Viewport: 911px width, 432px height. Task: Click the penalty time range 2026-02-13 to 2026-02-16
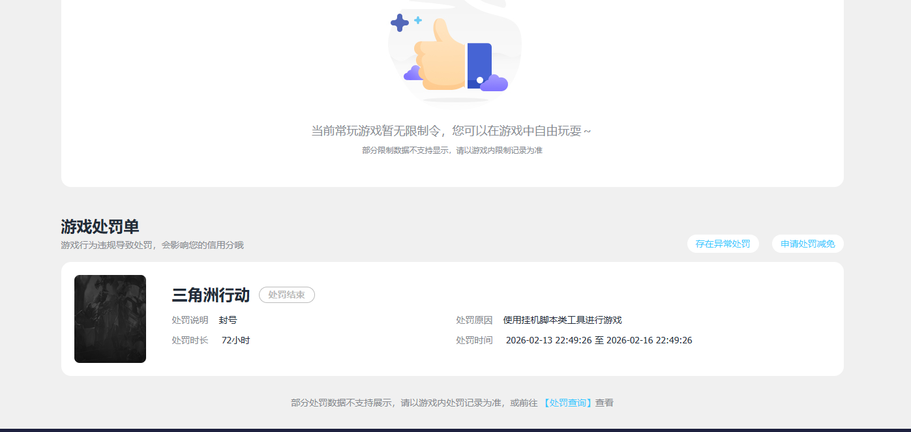(599, 340)
